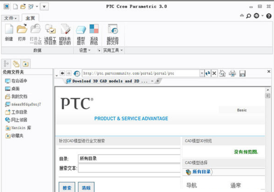Go to browser home page icon

pos(222,73)
